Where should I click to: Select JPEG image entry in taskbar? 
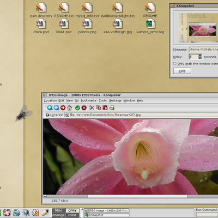point(107,210)
